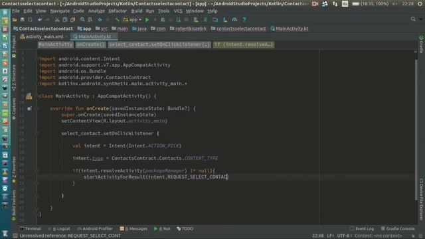This screenshot has width=425, height=239.
Task: Run app with the green play button
Action: coord(147,20)
